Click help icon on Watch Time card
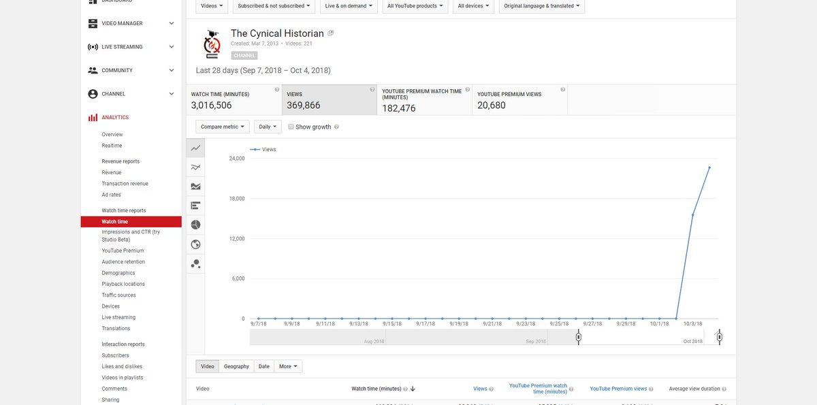The image size is (817, 405). 276,89
